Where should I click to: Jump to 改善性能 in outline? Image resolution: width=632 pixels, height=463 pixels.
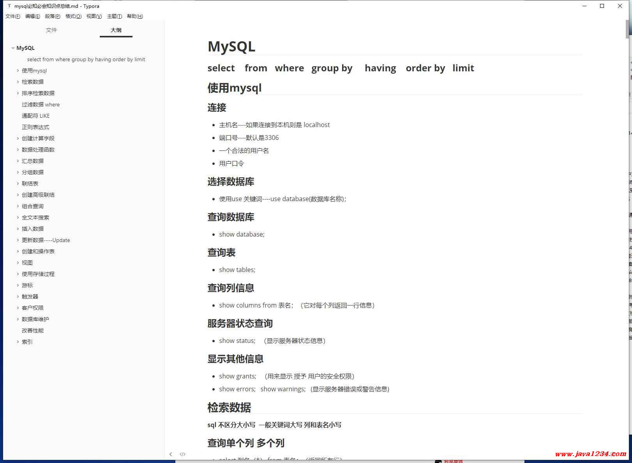point(33,330)
